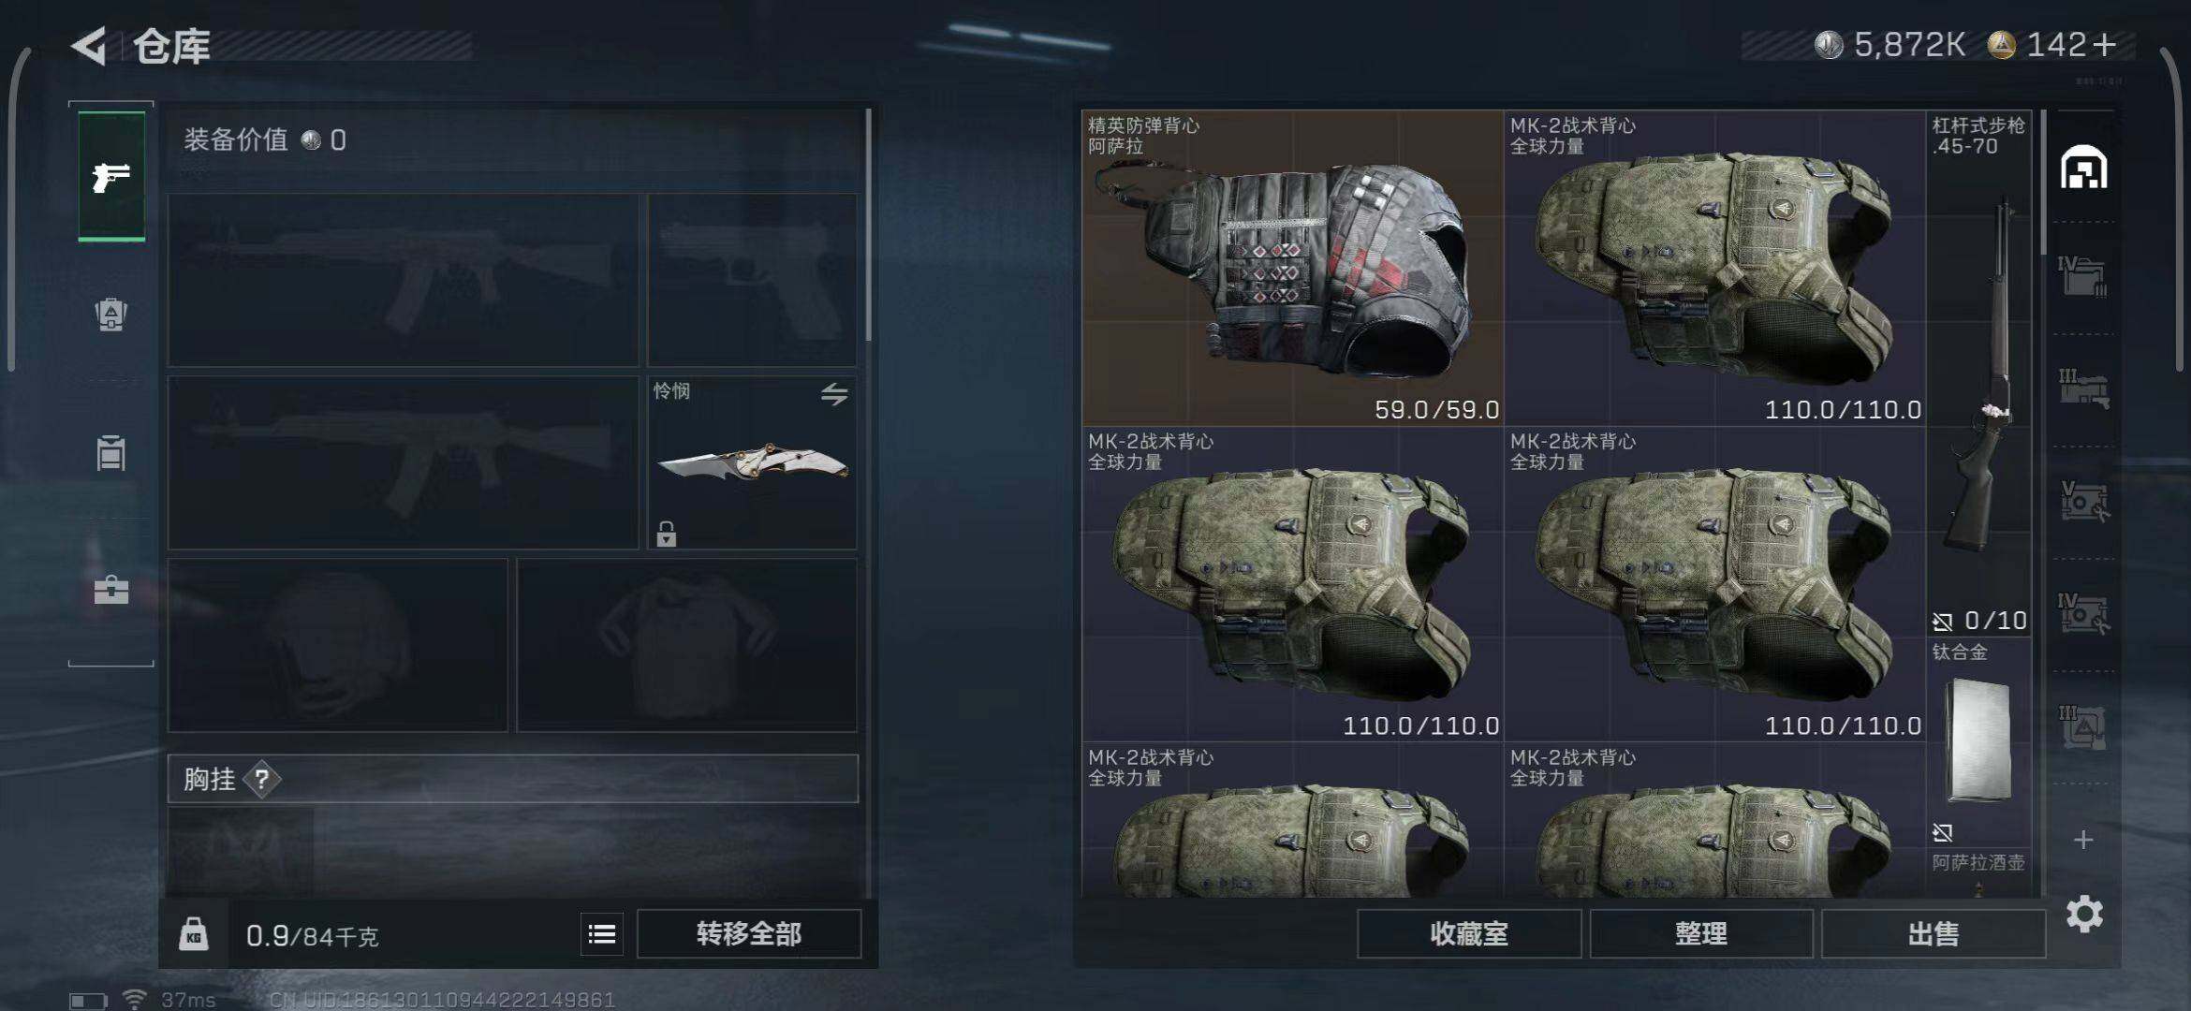This screenshot has width=2191, height=1011.
Task: Open warehouse settings gear icon
Action: coord(2084,914)
